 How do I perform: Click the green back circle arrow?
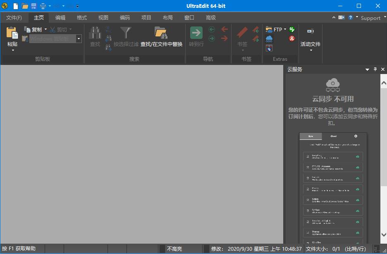point(212,29)
